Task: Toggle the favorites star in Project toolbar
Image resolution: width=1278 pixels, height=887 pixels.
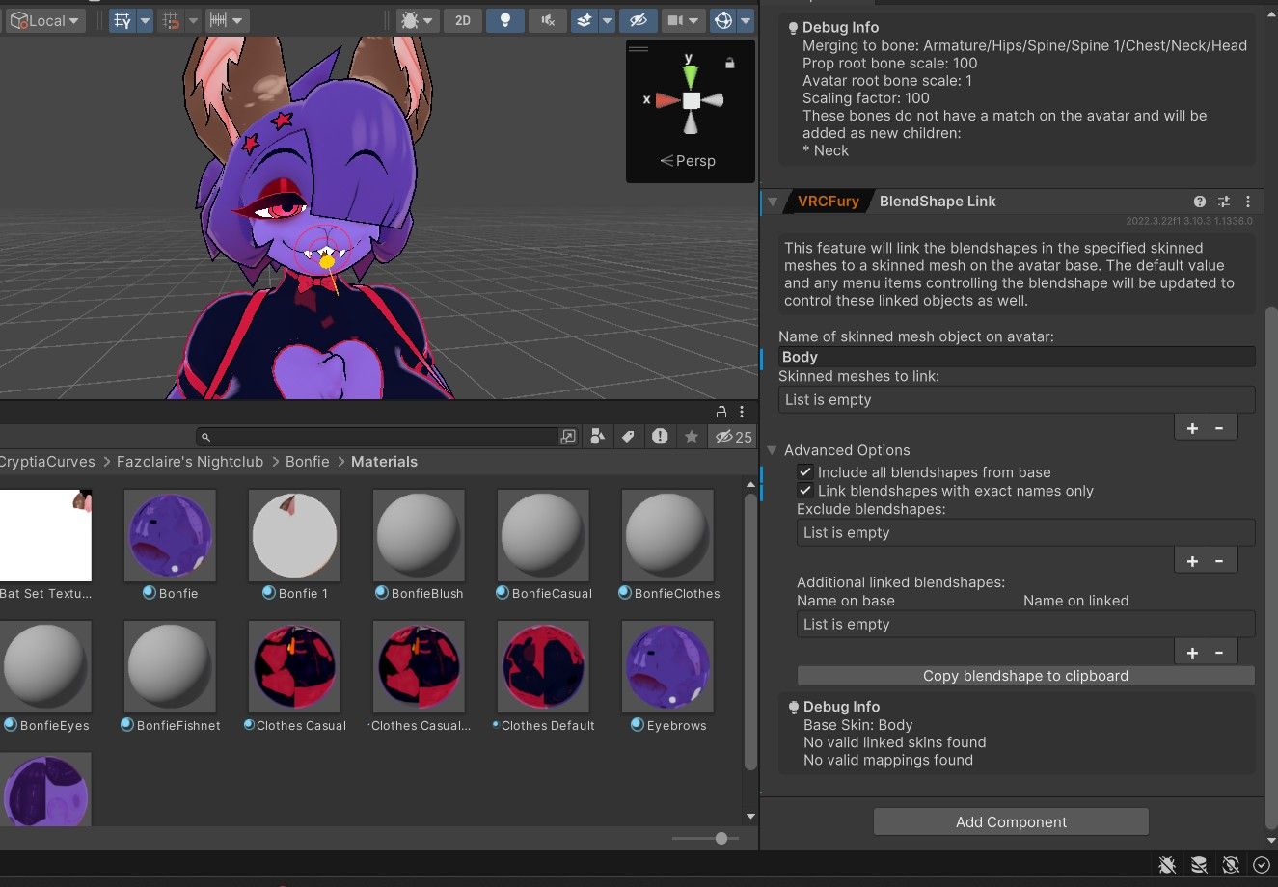Action: pos(692,437)
